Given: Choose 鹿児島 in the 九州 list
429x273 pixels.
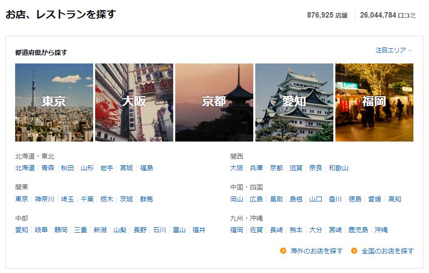Looking at the screenshot, I should [x=358, y=230].
